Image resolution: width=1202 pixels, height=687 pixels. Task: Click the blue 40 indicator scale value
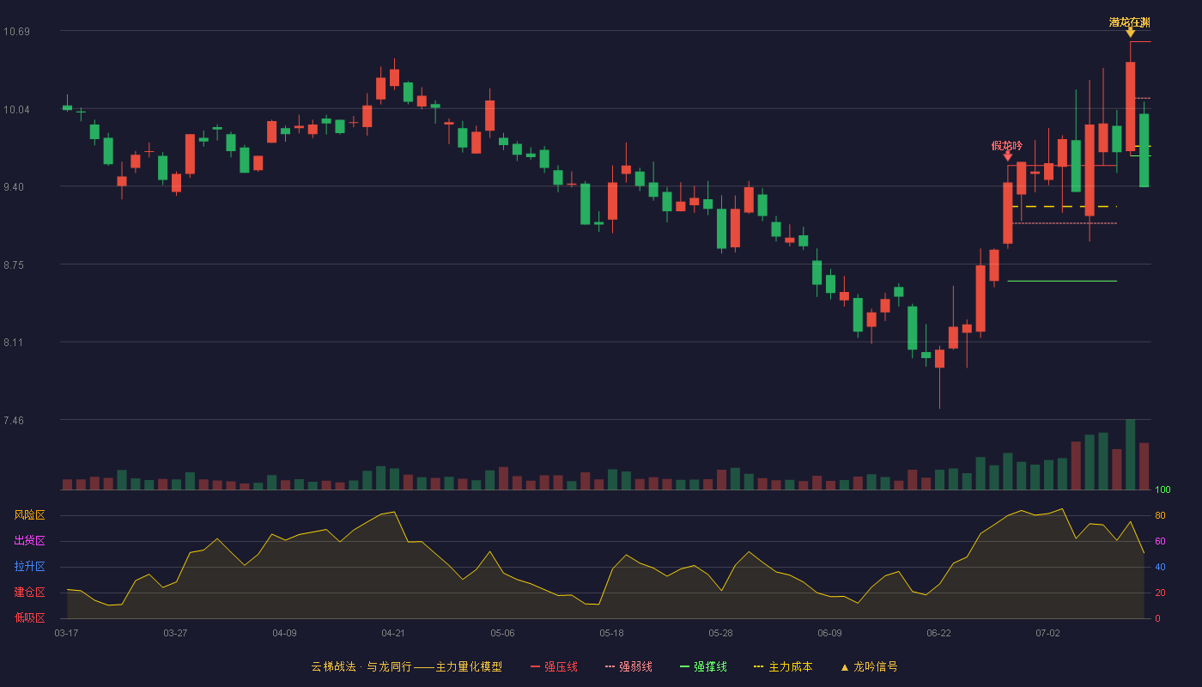(1160, 567)
